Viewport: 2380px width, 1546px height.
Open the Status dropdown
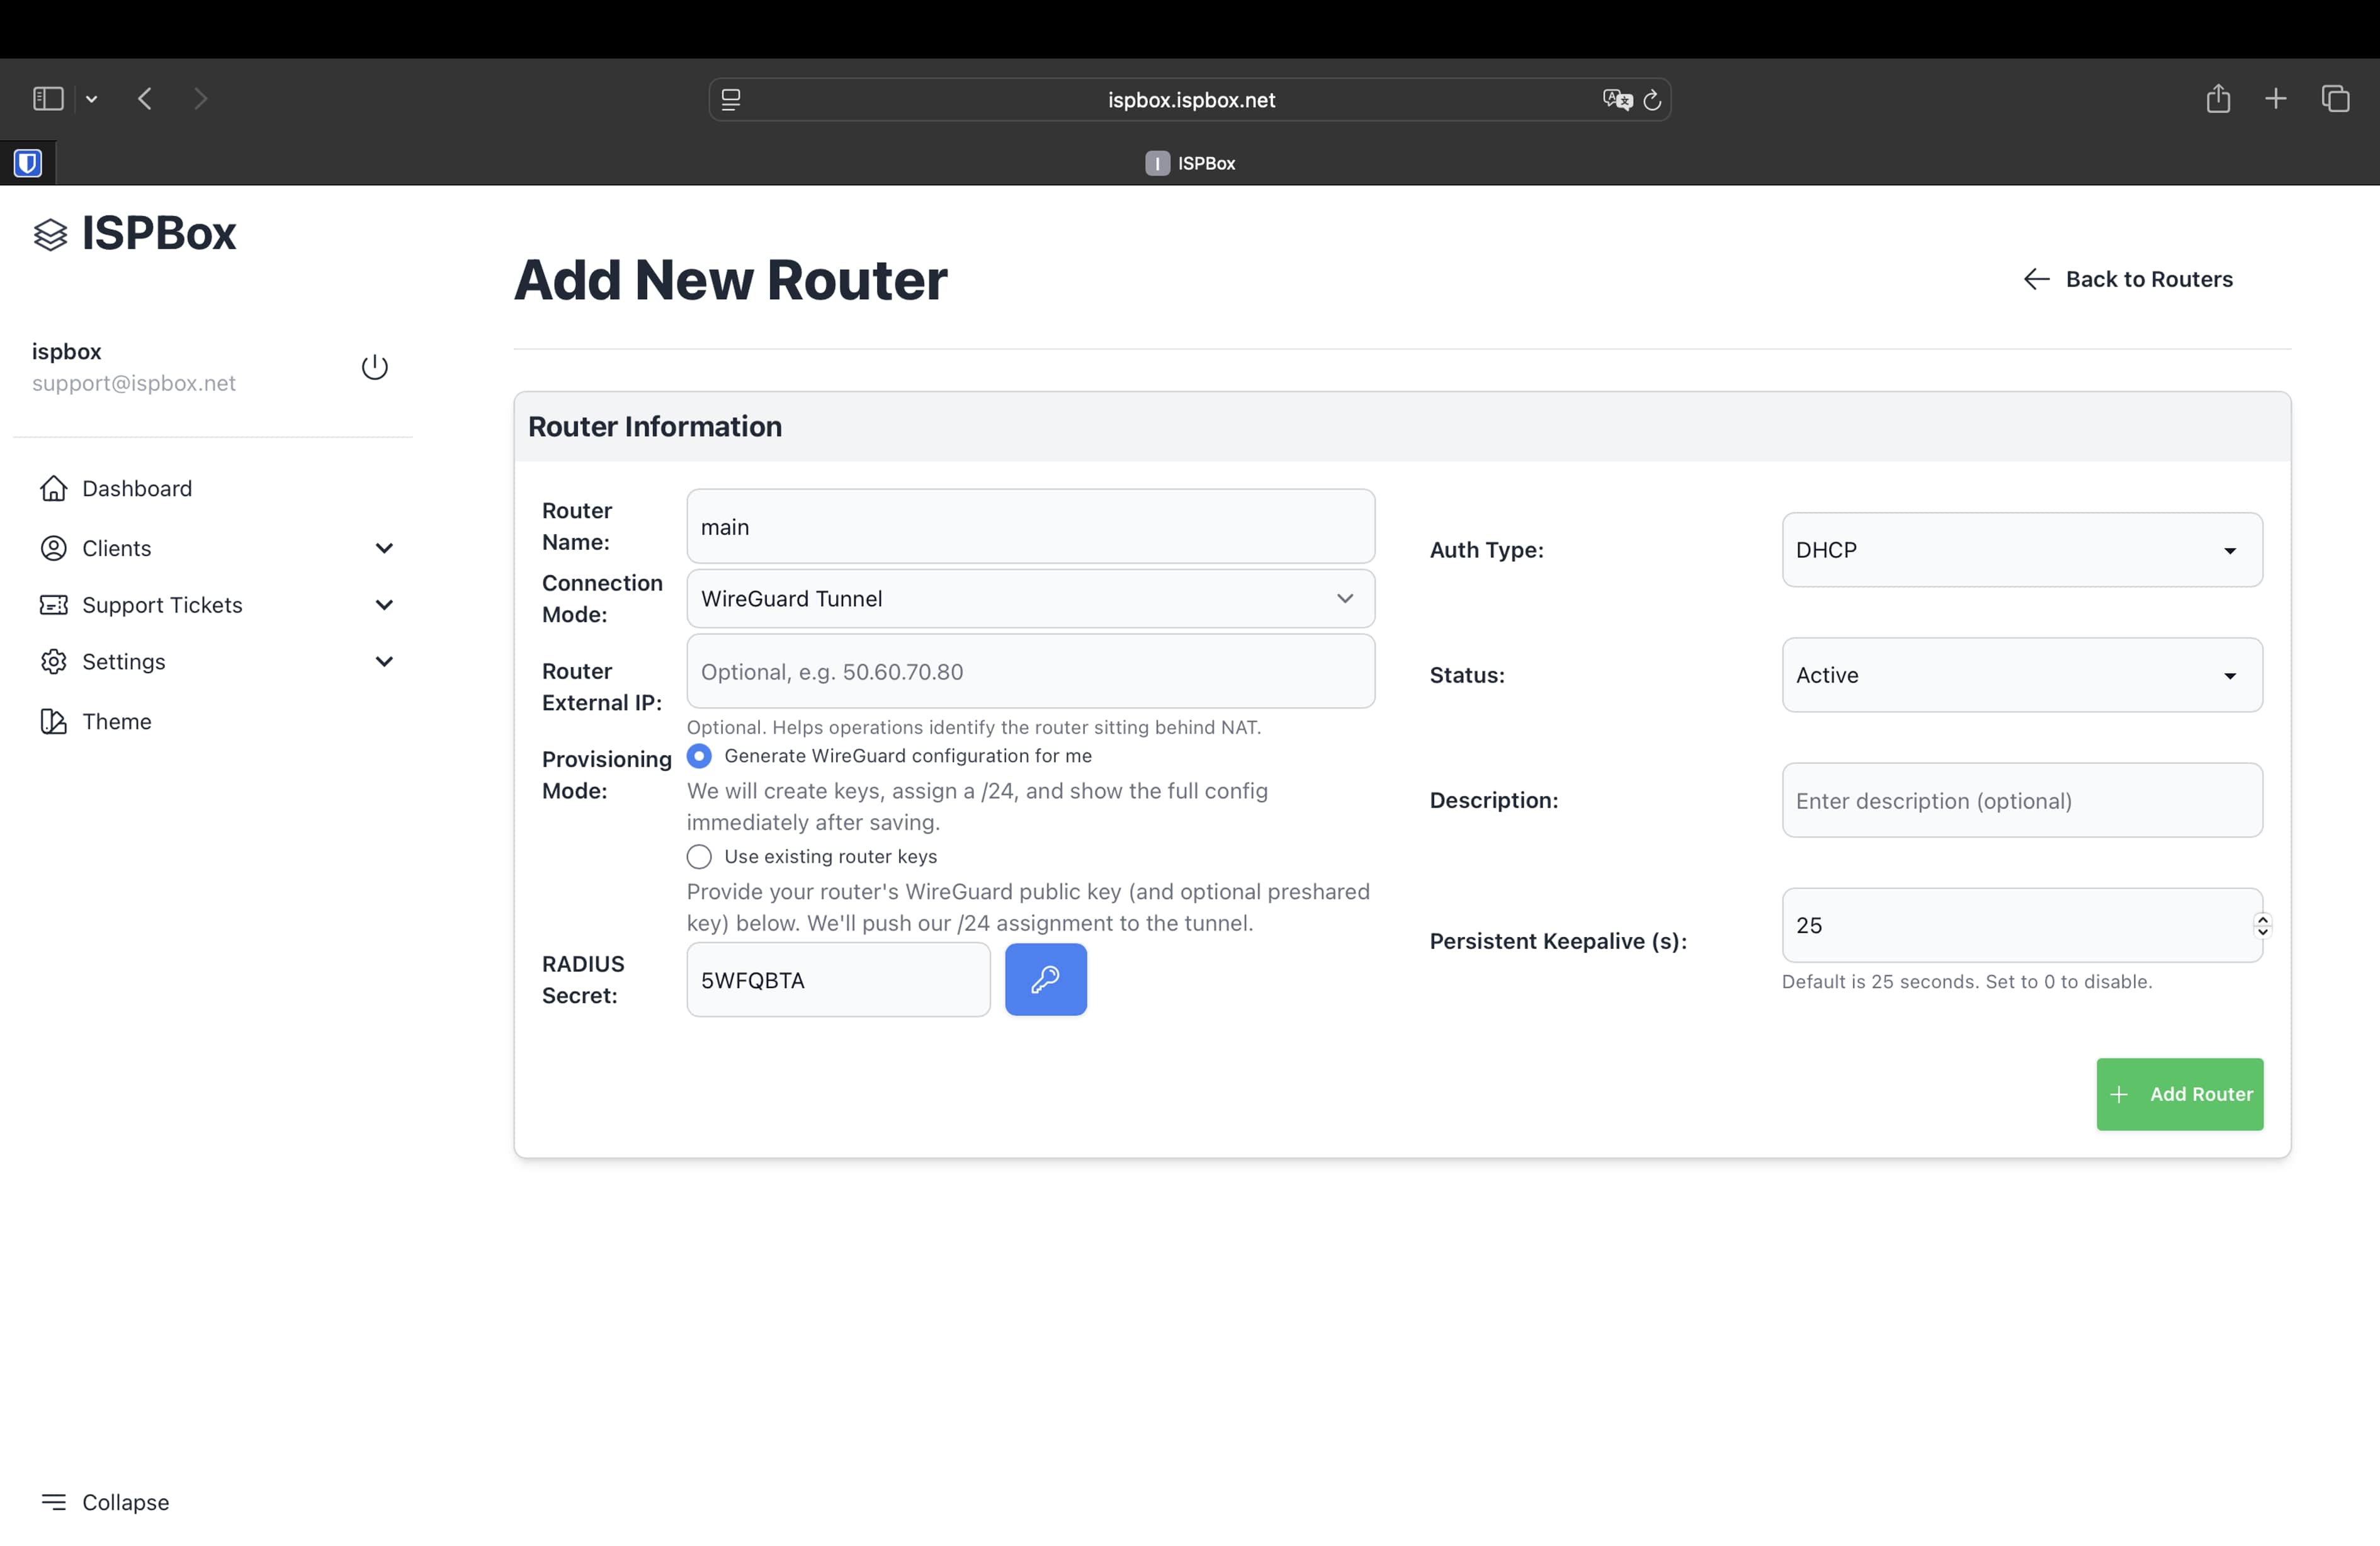coord(2021,675)
